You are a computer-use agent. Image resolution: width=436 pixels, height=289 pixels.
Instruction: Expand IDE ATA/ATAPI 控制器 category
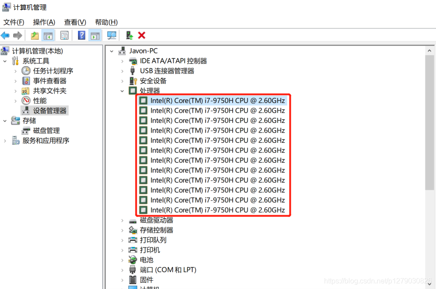pyautogui.click(x=122, y=61)
